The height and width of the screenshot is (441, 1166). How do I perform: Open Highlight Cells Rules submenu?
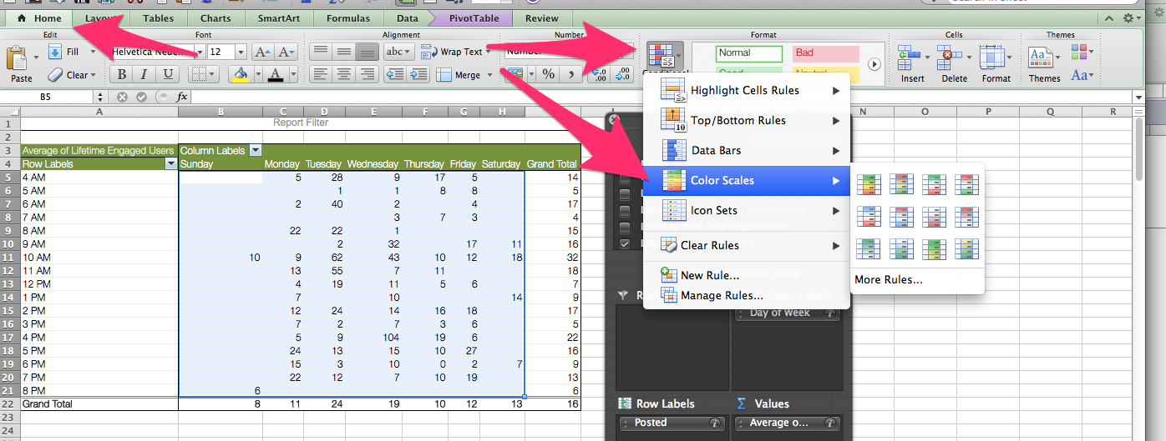pyautogui.click(x=746, y=90)
